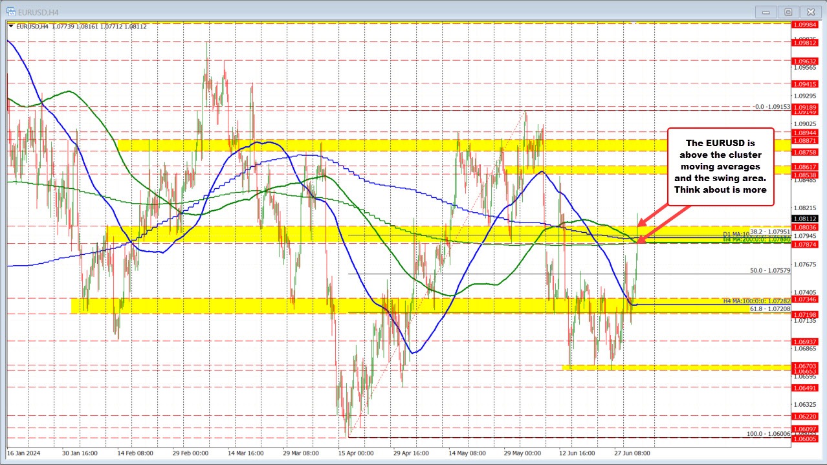Toggle the window restore control
The height and width of the screenshot is (465, 827).
[788, 11]
